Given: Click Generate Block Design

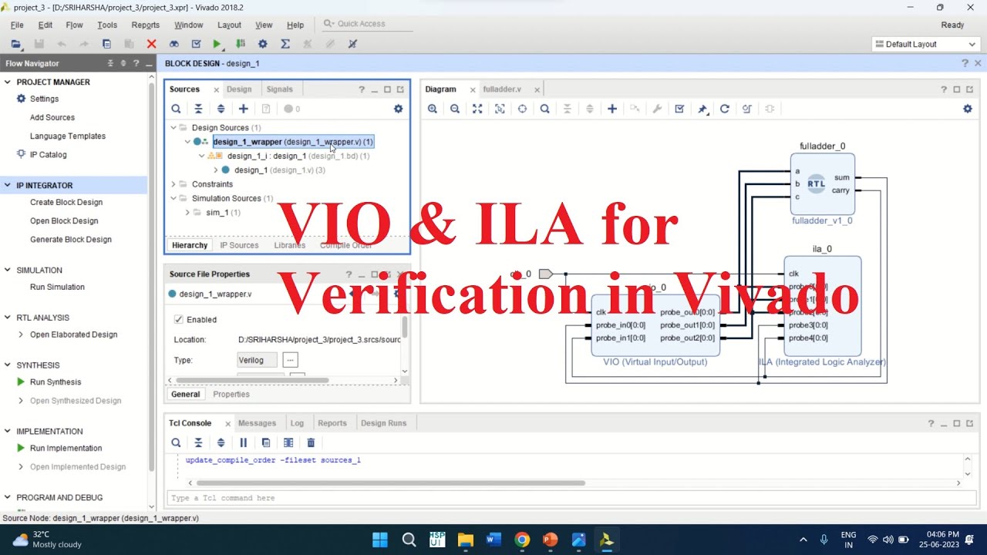Looking at the screenshot, I should tap(71, 239).
